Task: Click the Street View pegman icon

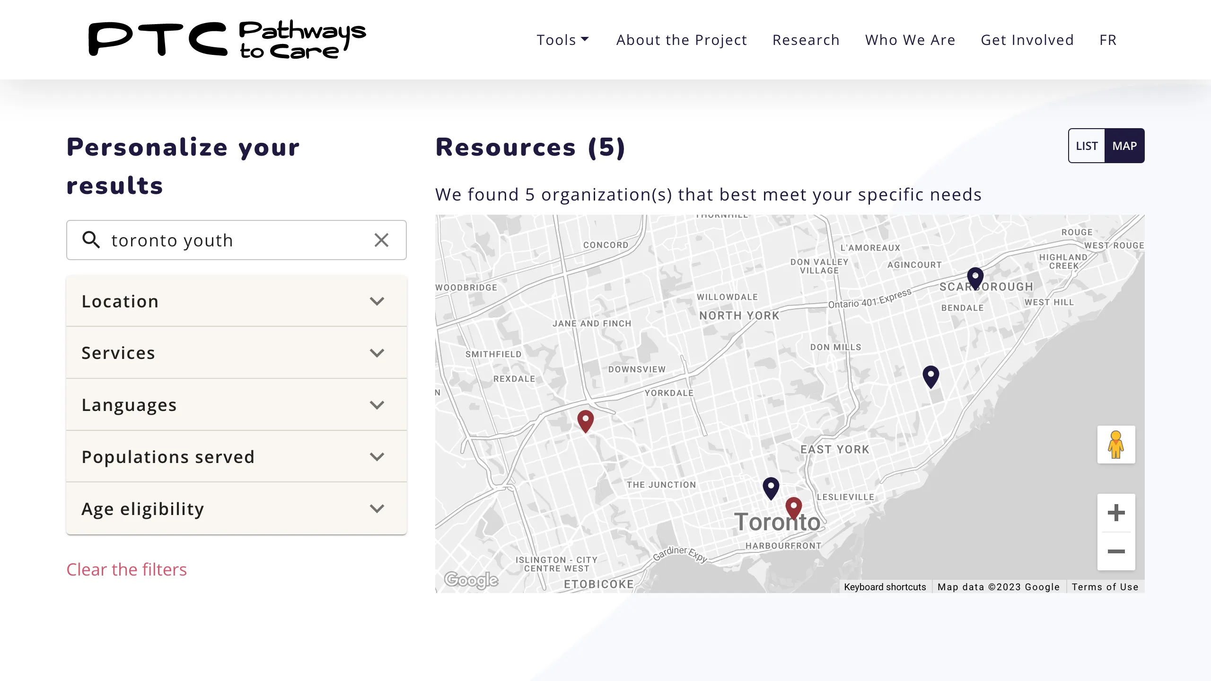Action: pyautogui.click(x=1115, y=445)
